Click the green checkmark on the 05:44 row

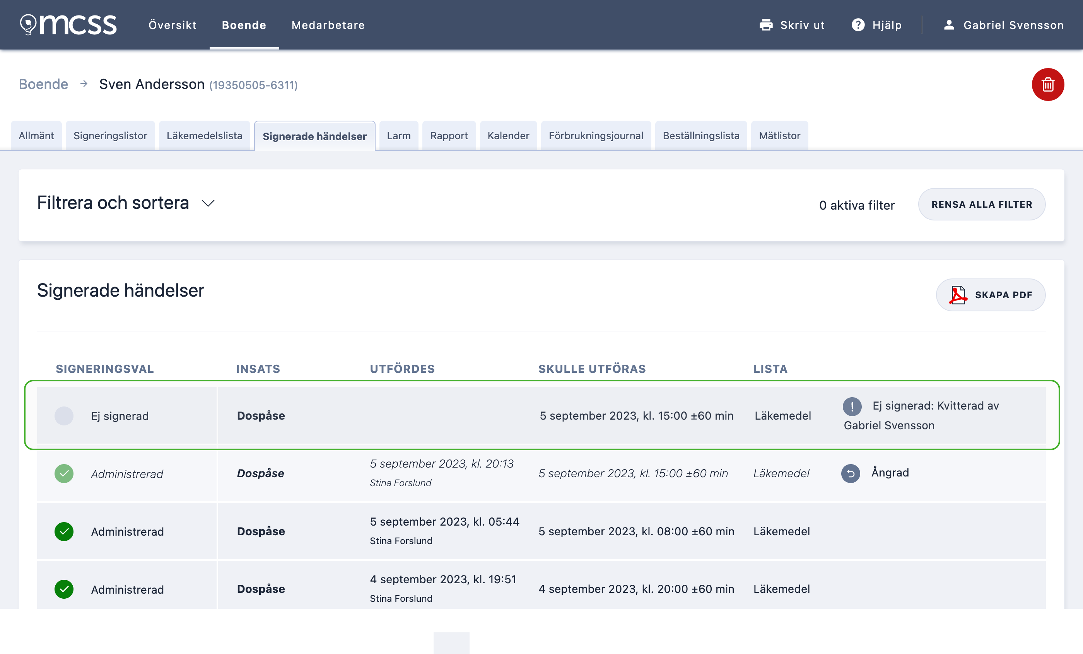click(64, 531)
